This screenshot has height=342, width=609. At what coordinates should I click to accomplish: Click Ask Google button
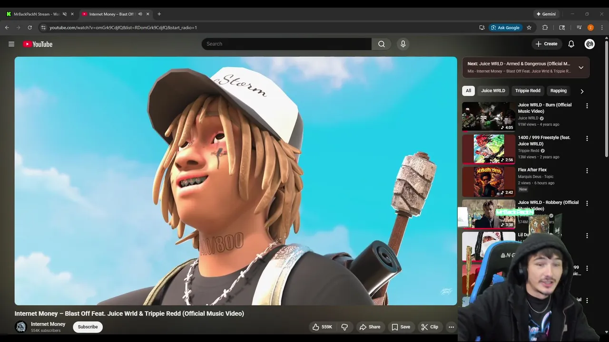pyautogui.click(x=505, y=28)
